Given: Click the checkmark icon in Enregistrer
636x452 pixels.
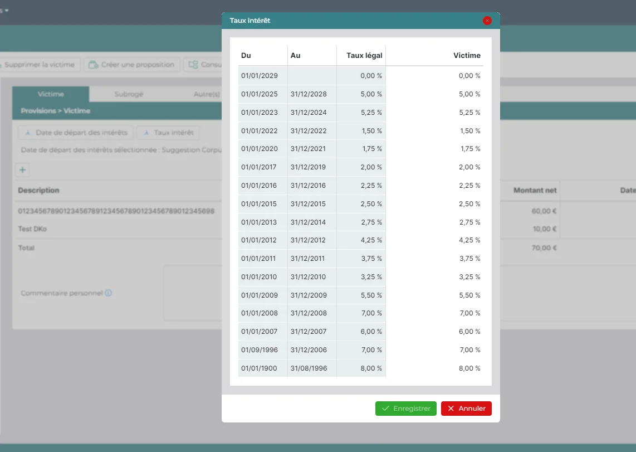Looking at the screenshot, I should (x=385, y=409).
